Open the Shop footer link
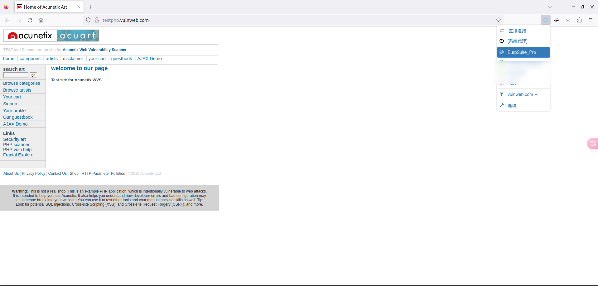The image size is (598, 286). (x=74, y=174)
